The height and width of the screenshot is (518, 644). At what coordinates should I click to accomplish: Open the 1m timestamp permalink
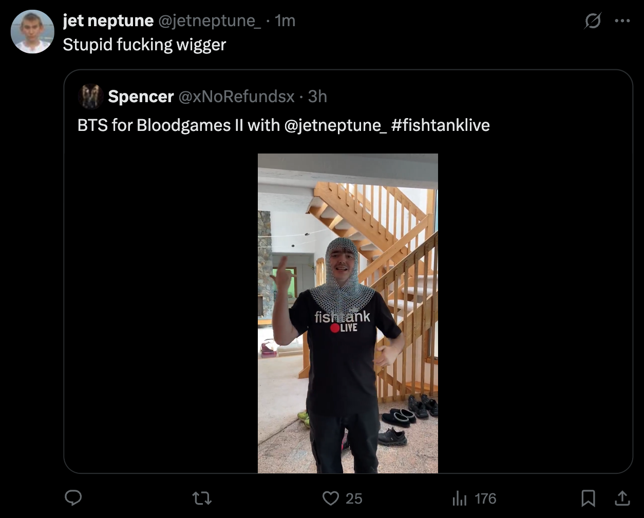[x=285, y=21]
